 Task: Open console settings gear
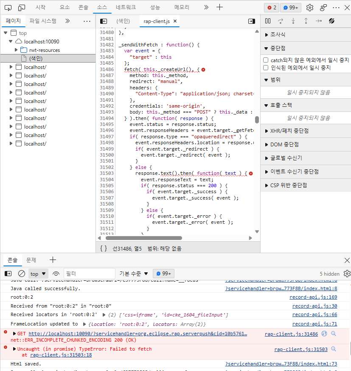(x=347, y=274)
